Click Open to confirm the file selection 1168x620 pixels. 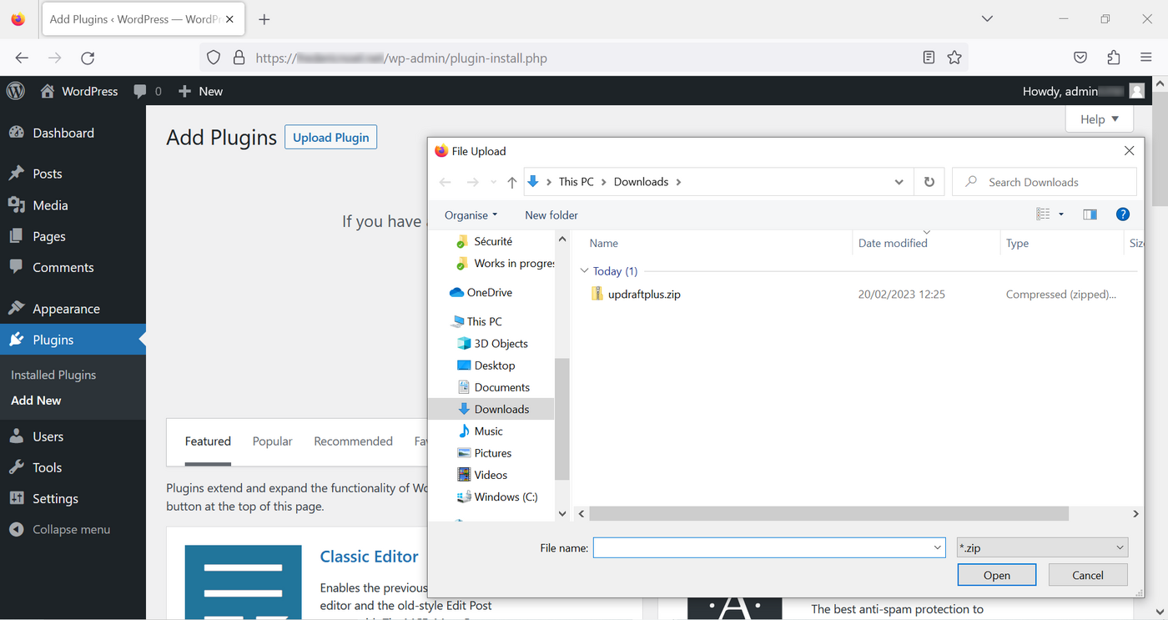[x=996, y=574]
